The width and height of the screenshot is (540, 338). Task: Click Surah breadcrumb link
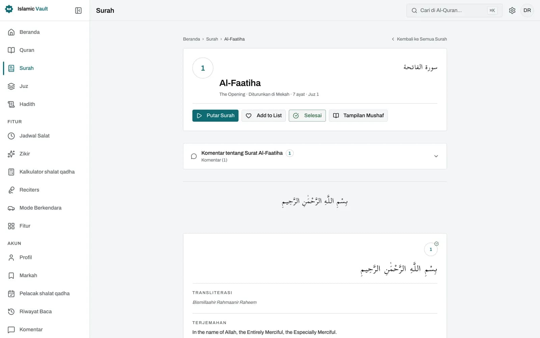[x=212, y=39]
